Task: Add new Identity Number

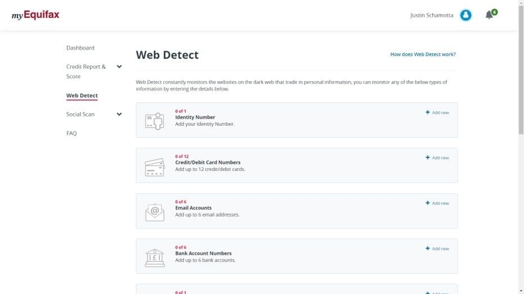Action: [437, 112]
